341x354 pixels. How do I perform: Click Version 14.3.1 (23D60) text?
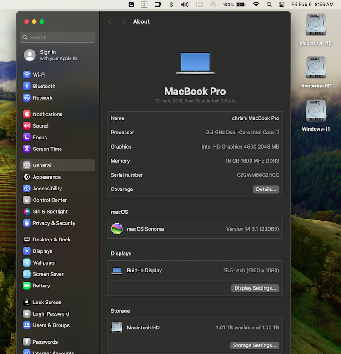click(x=252, y=229)
